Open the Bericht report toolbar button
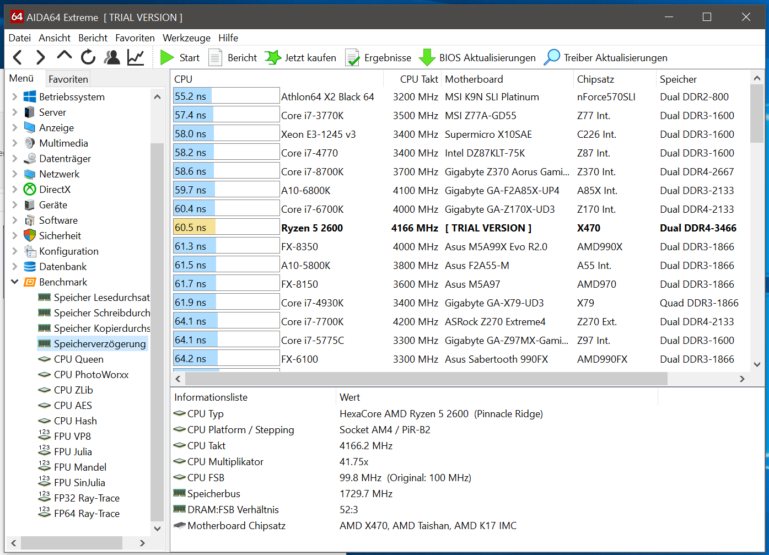769x555 pixels. pos(233,57)
